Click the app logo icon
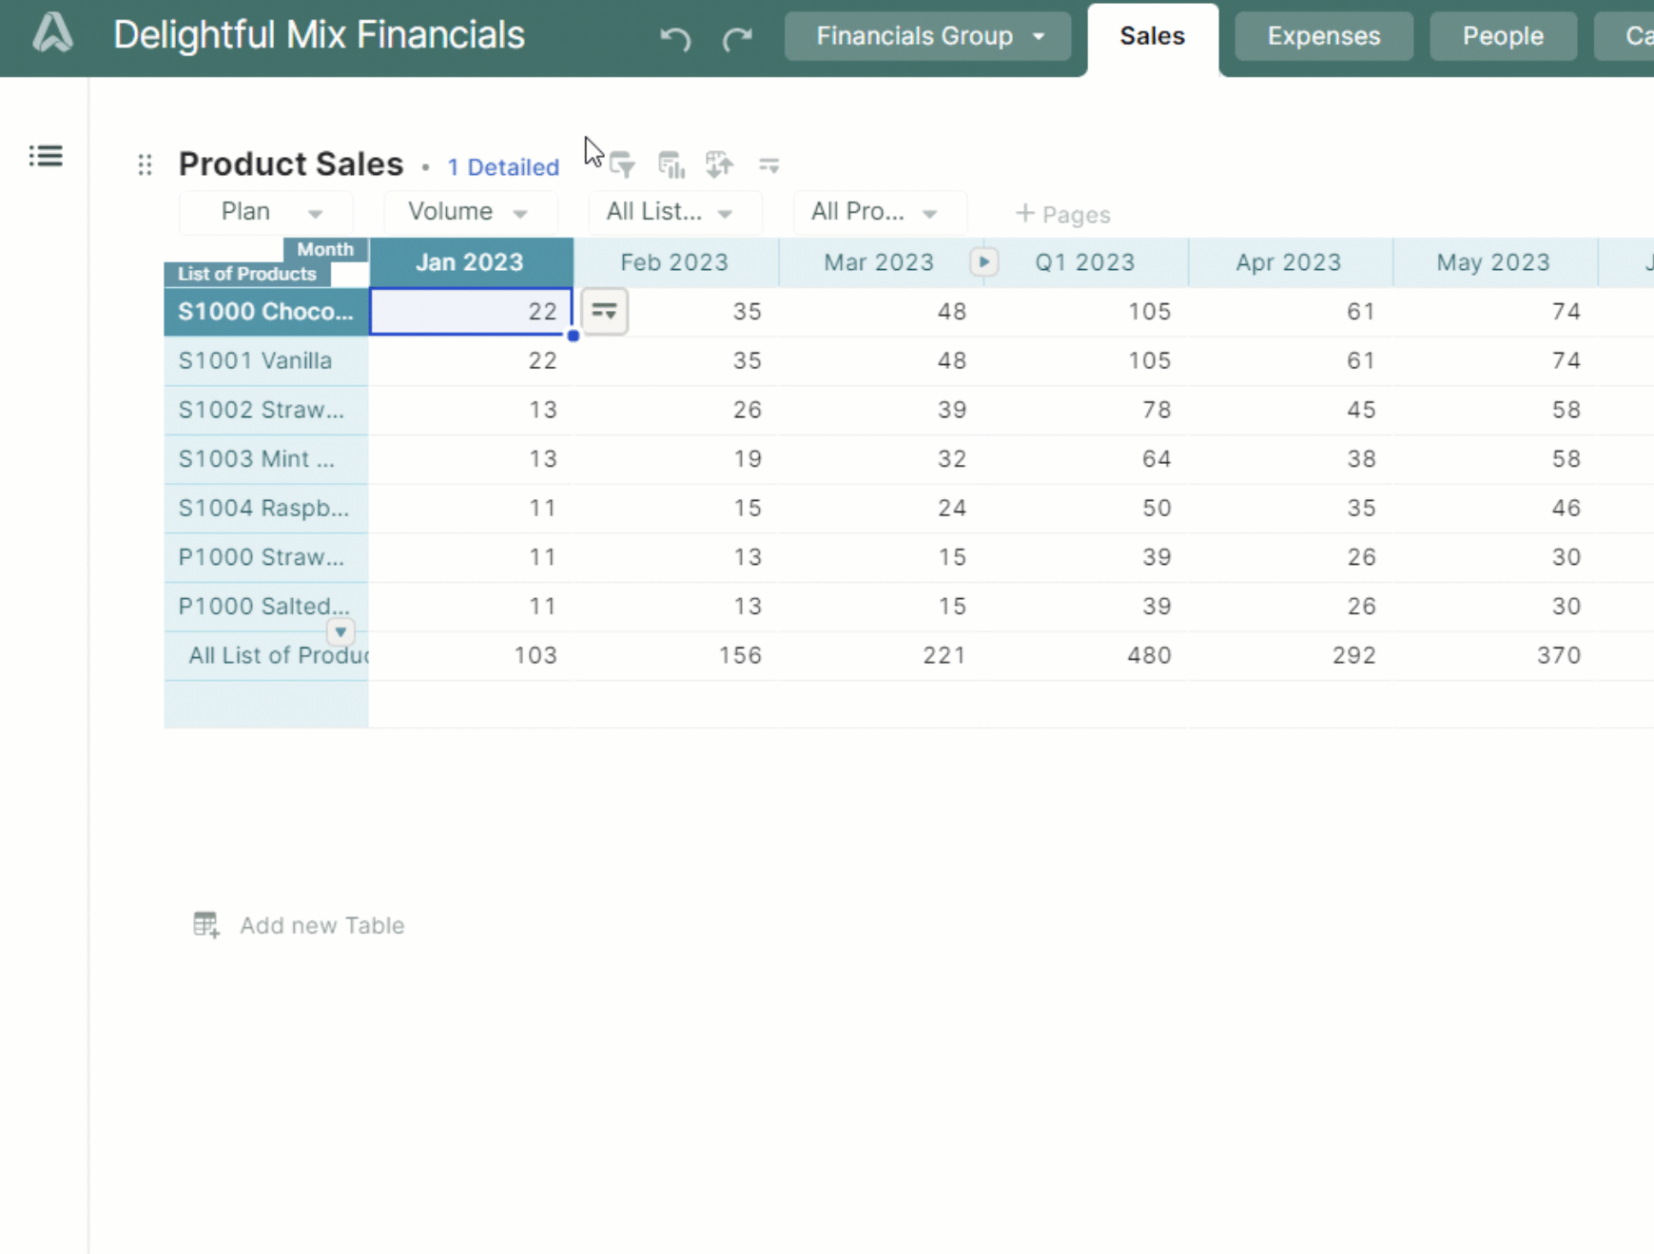Image resolution: width=1654 pixels, height=1254 pixels. point(52,34)
